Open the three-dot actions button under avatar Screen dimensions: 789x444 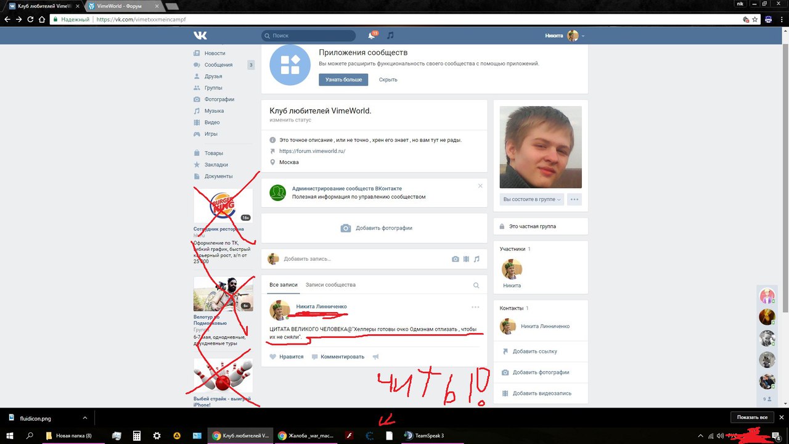point(574,199)
